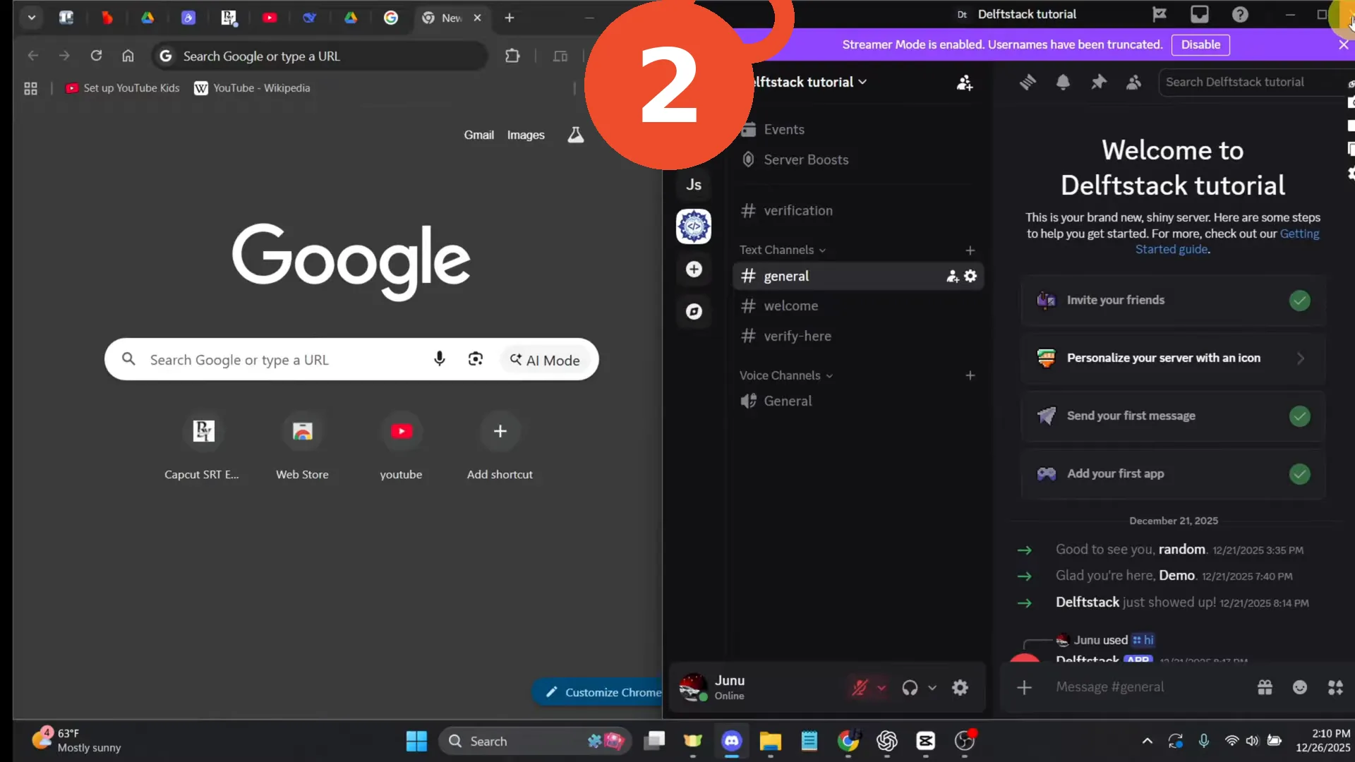
Task: Start voice search in Google box
Action: click(x=439, y=359)
